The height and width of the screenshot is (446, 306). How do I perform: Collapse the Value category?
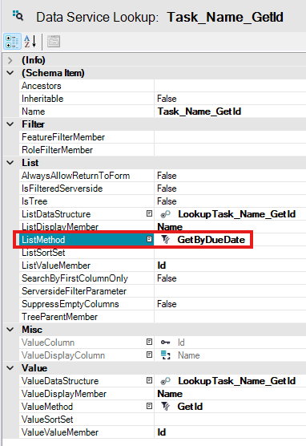click(x=10, y=368)
